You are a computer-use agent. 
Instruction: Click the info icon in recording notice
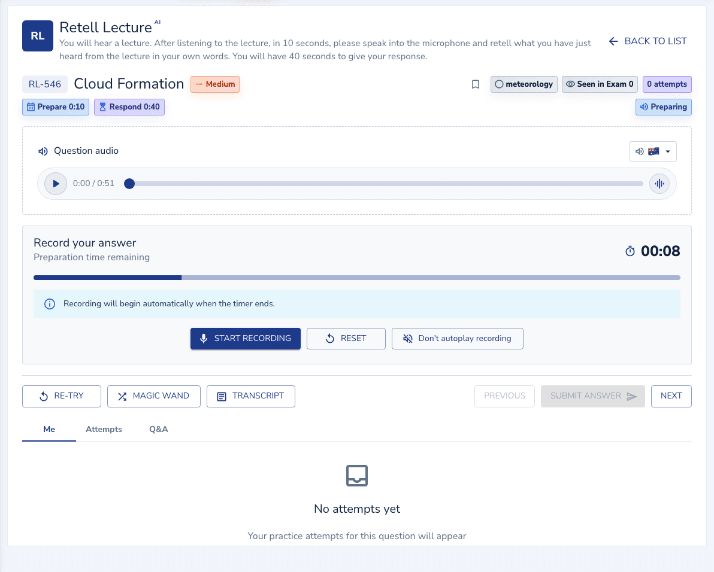(50, 304)
